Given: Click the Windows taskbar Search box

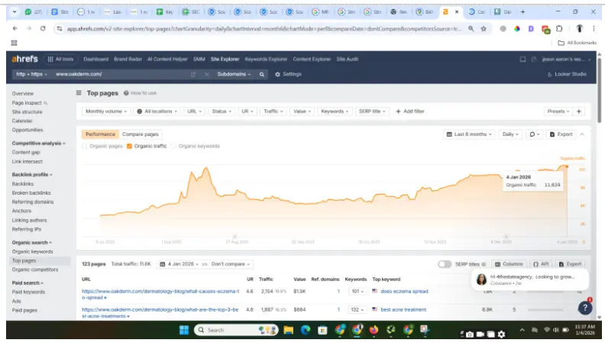Looking at the screenshot, I should point(236,330).
